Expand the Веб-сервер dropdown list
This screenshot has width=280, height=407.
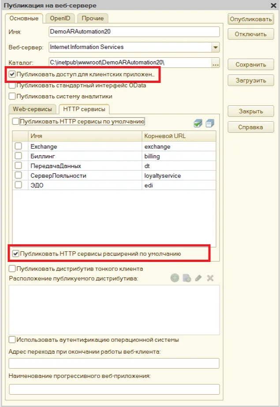coord(215,47)
